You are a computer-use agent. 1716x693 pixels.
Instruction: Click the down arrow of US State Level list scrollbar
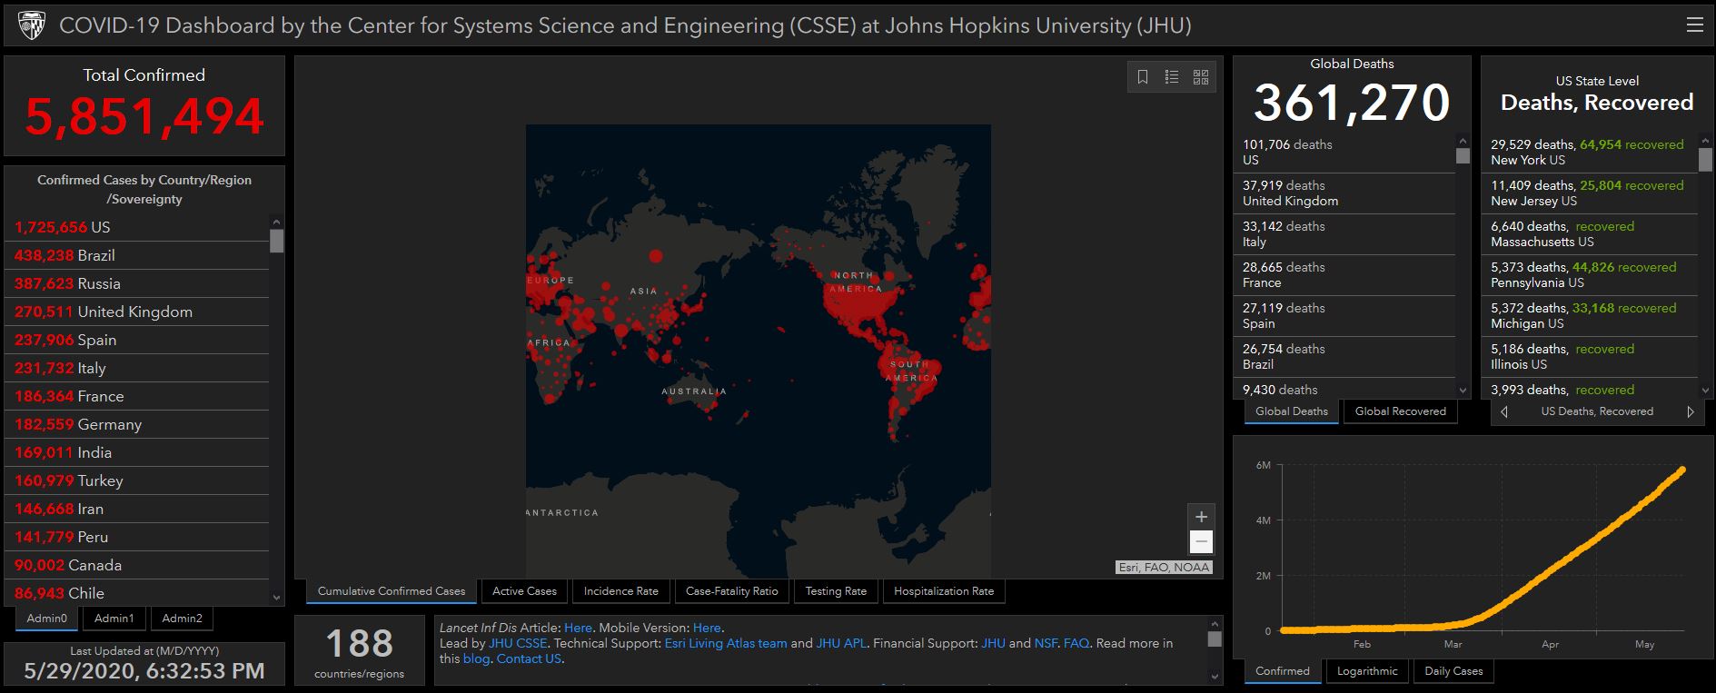(x=1705, y=391)
